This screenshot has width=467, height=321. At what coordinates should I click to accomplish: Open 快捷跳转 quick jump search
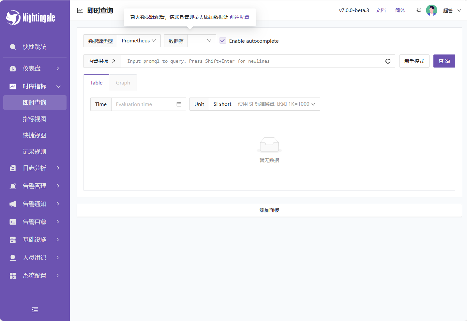pyautogui.click(x=35, y=47)
